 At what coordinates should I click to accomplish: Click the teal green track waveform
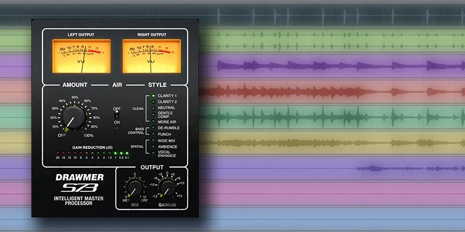click(x=332, y=117)
